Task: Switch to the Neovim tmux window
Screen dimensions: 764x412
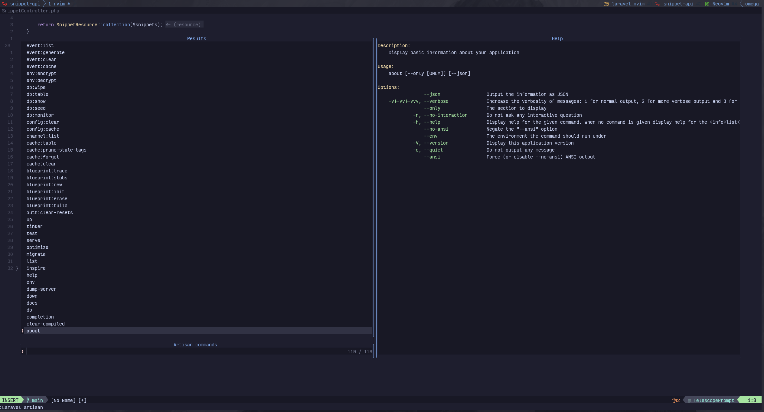Action: [720, 4]
